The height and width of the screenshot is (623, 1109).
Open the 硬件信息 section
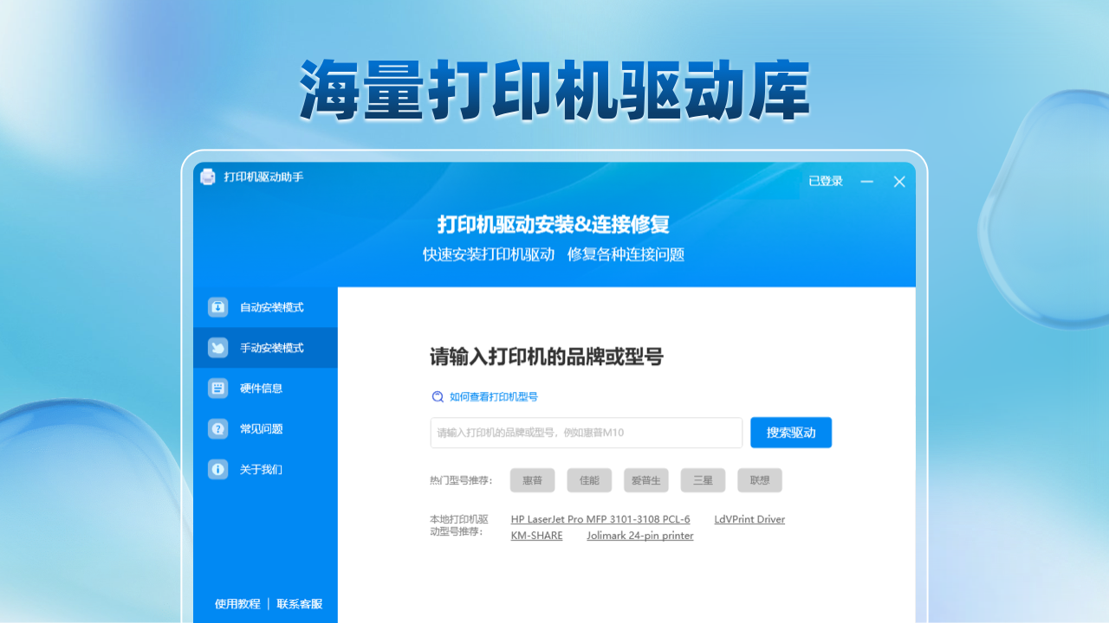point(261,389)
